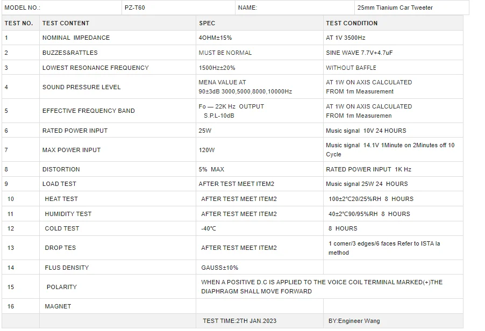The height and width of the screenshot is (331, 485).
Task: Click the 120W max power spec cell
Action: [x=260, y=150]
